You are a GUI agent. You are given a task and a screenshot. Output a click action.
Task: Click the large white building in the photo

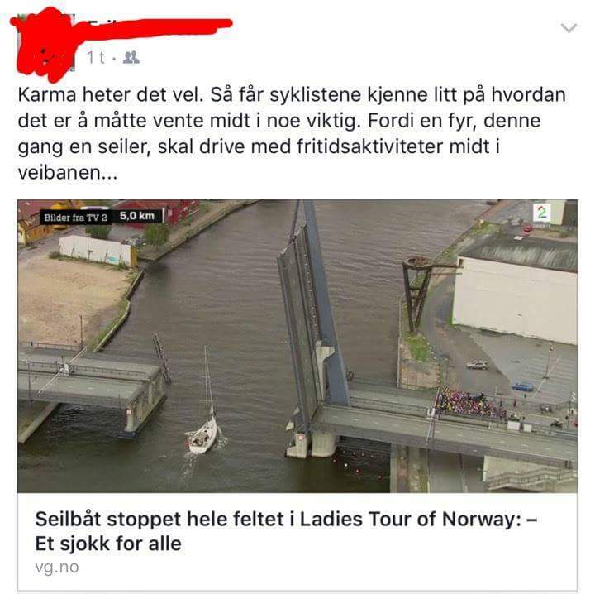pyautogui.click(x=515, y=300)
